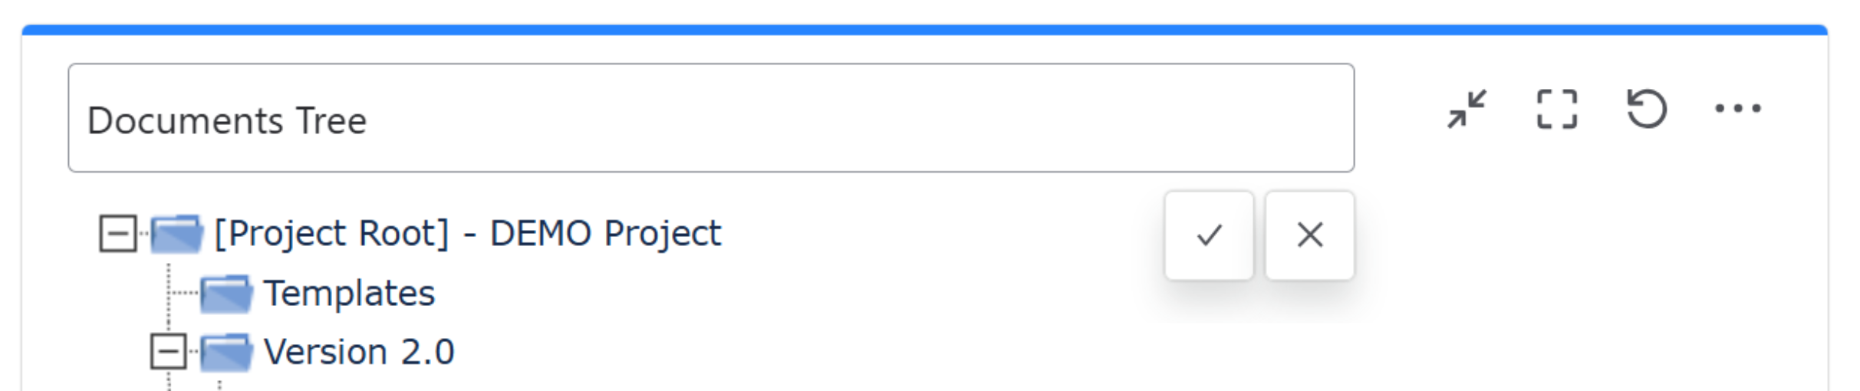Open the three-dot more options menu
The height and width of the screenshot is (391, 1860).
(1737, 109)
